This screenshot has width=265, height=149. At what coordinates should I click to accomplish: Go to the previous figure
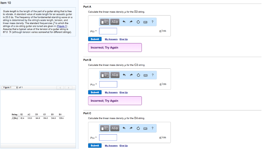pos(60,88)
